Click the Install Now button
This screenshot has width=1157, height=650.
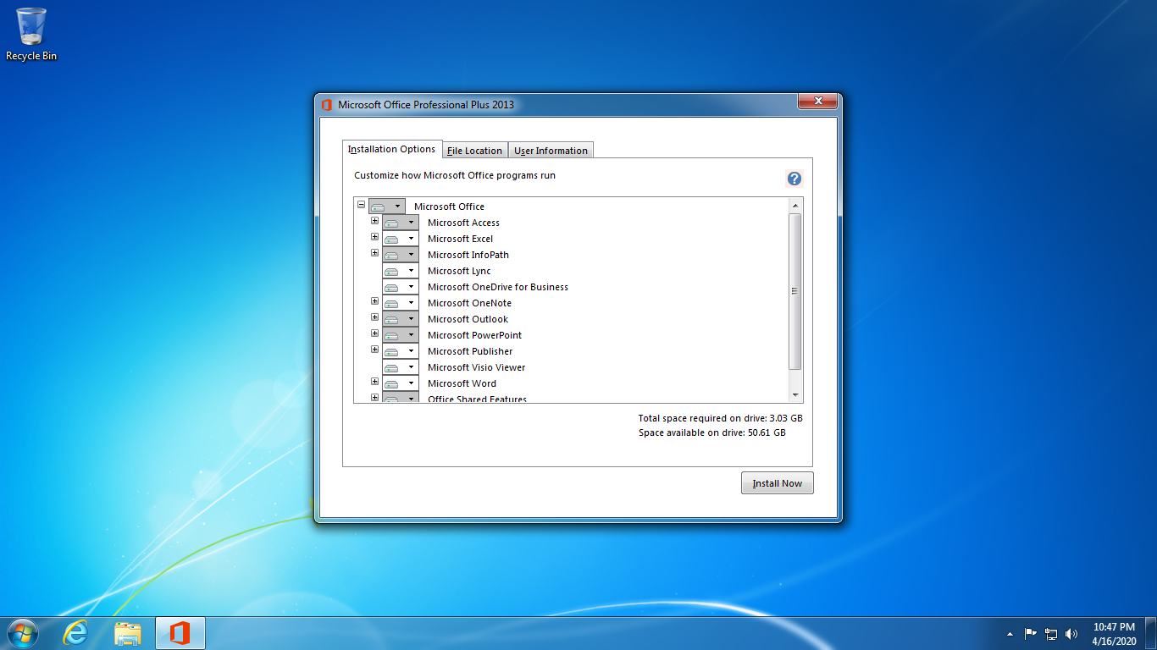[778, 483]
